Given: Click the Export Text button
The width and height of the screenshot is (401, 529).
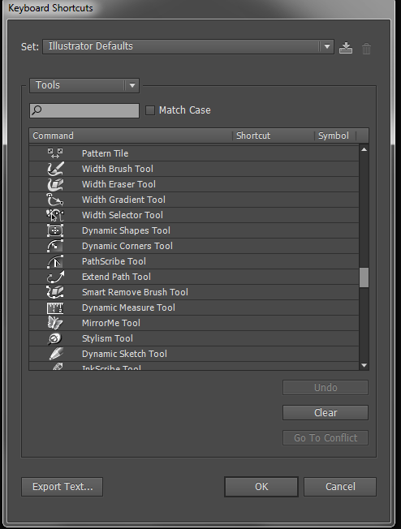Looking at the screenshot, I should click(63, 487).
